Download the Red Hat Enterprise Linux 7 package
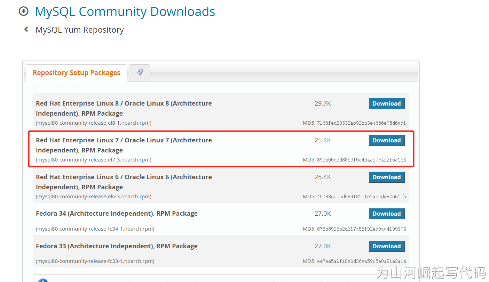 (386, 140)
